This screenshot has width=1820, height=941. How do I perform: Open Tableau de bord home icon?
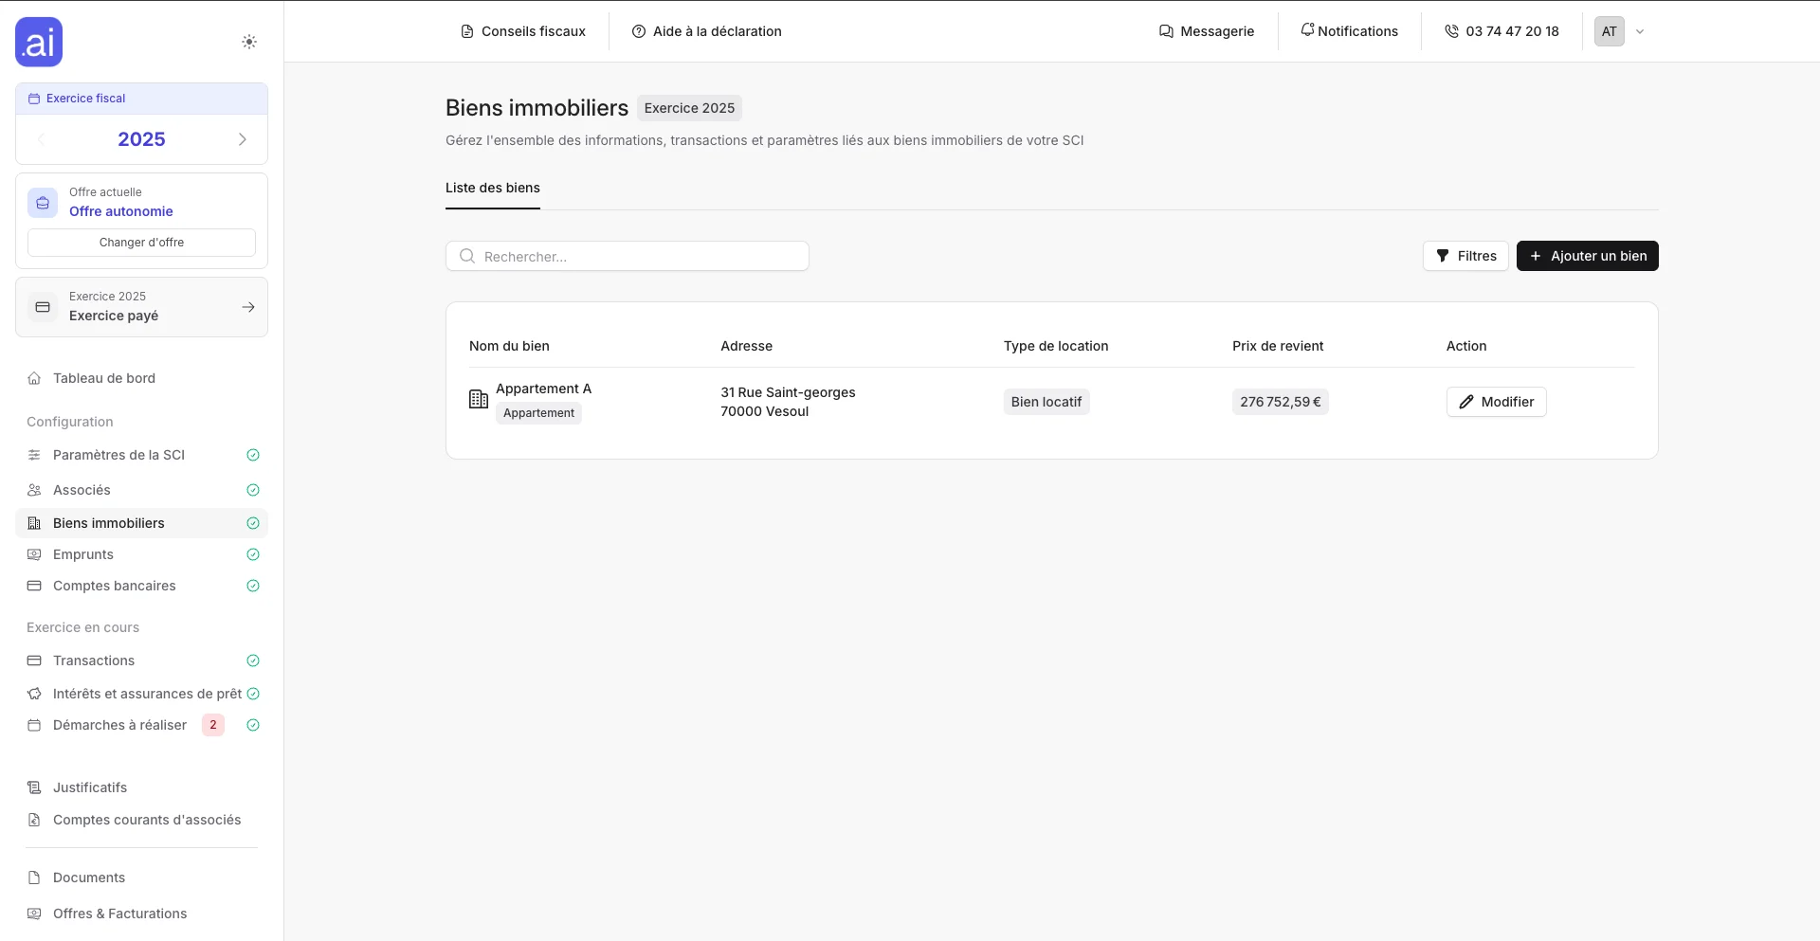[x=34, y=378]
